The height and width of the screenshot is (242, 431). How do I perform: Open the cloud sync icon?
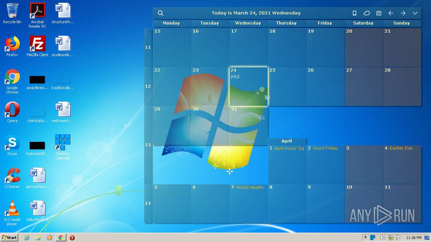[367, 13]
